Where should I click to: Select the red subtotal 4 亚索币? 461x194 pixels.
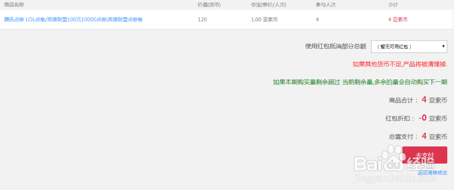398,20
